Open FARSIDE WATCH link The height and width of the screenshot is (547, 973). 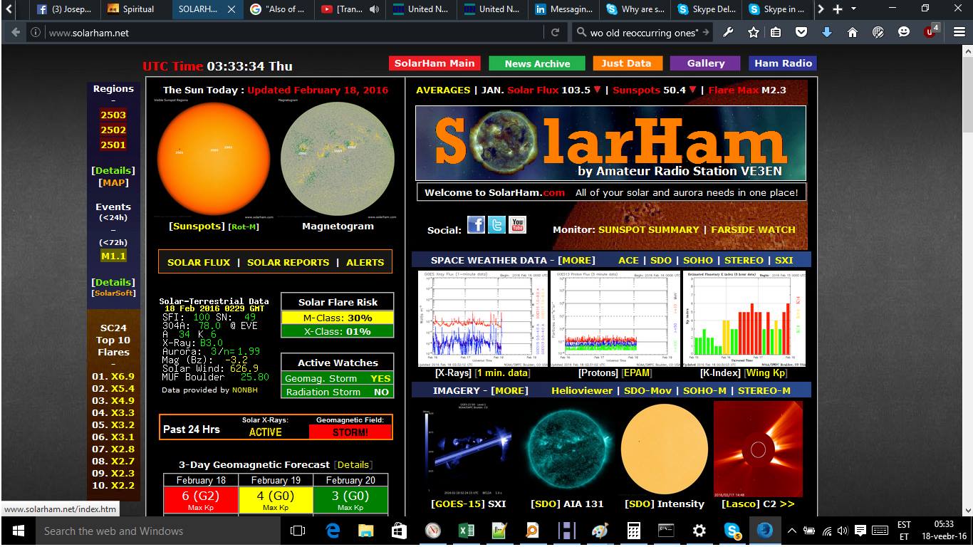[x=753, y=229]
